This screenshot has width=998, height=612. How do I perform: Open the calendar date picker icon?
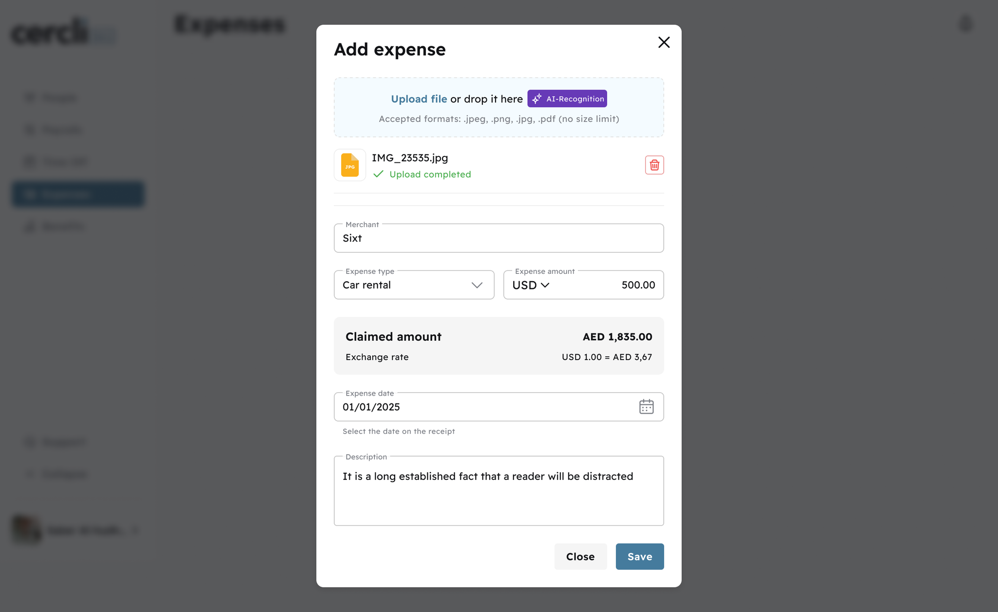646,407
